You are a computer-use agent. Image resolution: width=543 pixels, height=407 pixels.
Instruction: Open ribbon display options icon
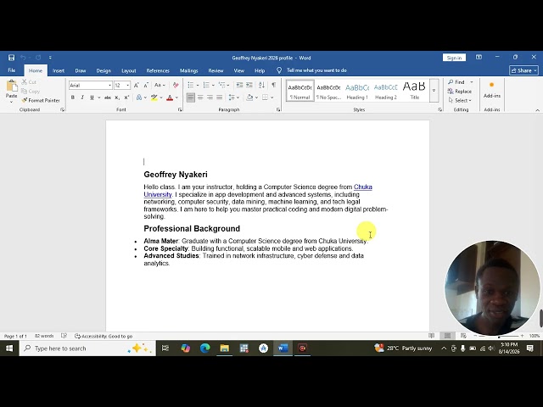tap(479, 58)
